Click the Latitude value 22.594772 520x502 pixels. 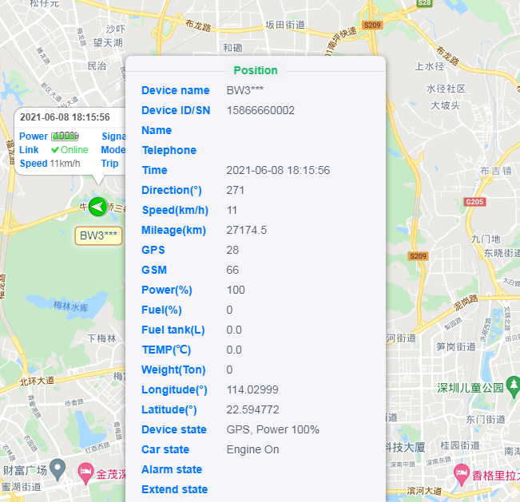(252, 409)
